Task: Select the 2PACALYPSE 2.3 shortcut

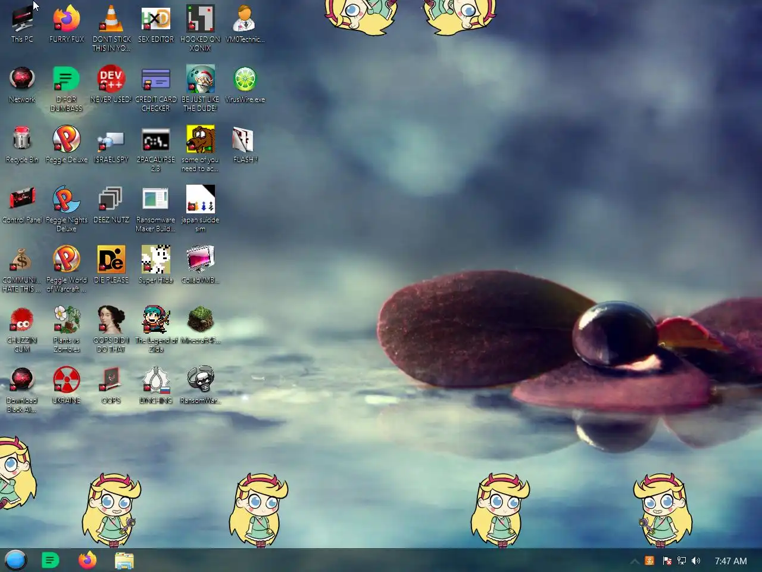Action: [156, 148]
